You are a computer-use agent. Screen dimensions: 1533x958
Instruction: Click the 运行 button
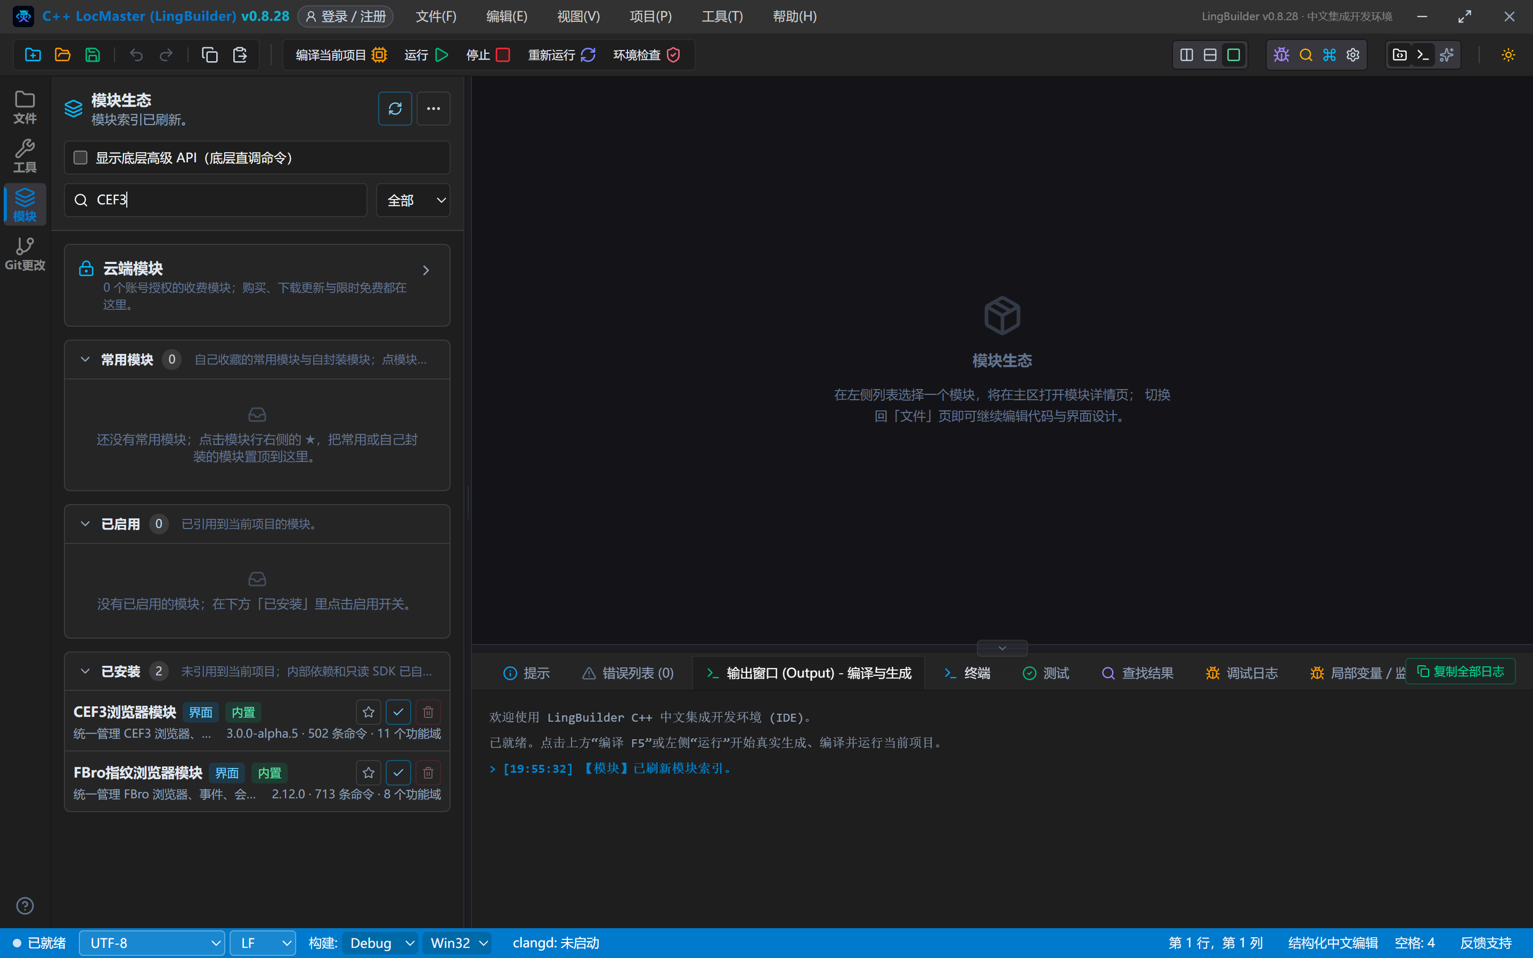426,55
